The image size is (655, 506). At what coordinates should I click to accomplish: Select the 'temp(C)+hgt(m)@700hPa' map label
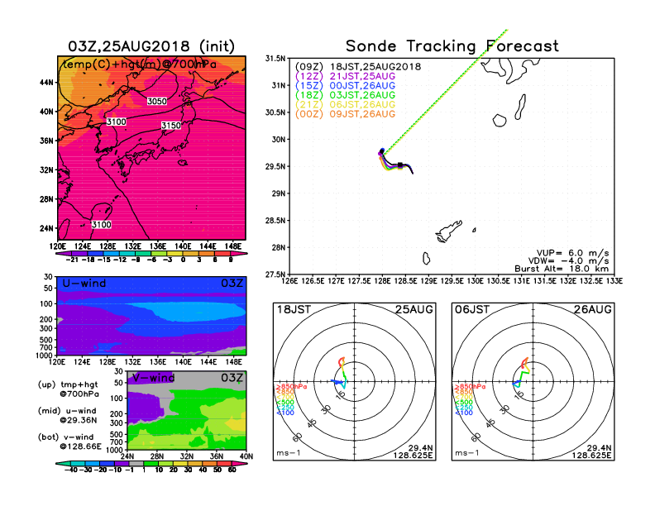point(140,64)
